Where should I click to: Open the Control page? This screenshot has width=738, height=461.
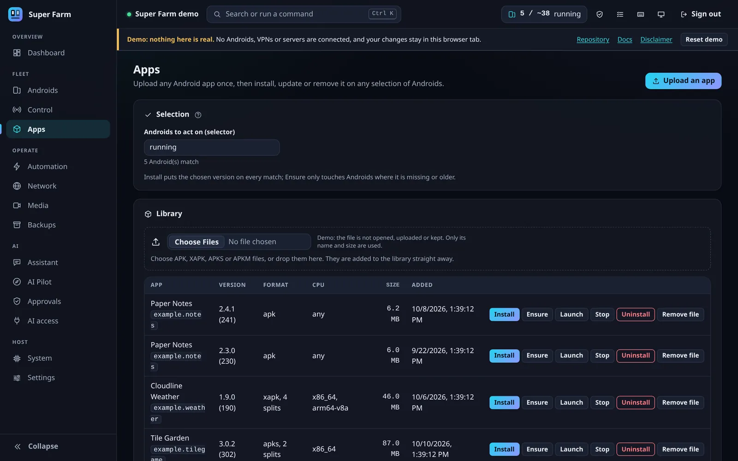coord(58,110)
